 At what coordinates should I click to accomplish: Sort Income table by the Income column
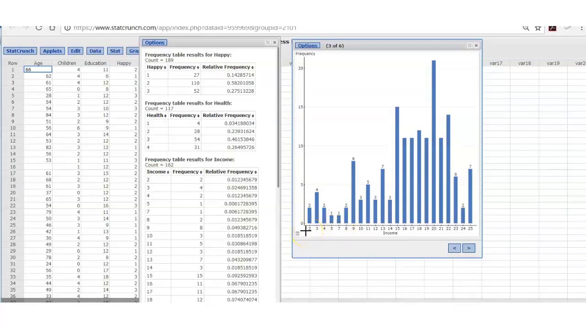pyautogui.click(x=158, y=172)
